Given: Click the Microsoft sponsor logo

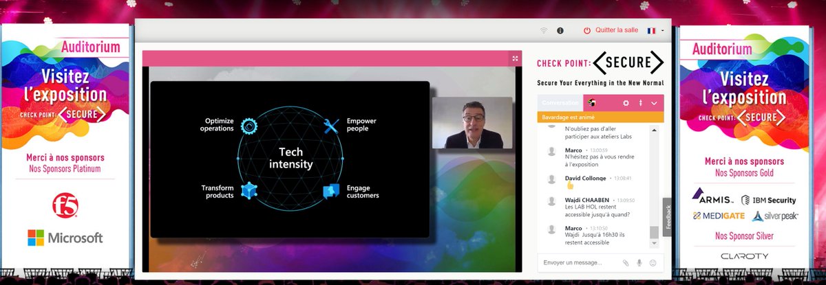Looking at the screenshot, I should (x=65, y=238).
